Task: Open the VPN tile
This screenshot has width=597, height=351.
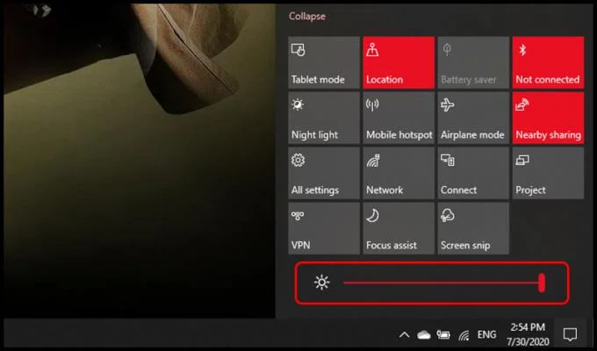Action: point(324,228)
